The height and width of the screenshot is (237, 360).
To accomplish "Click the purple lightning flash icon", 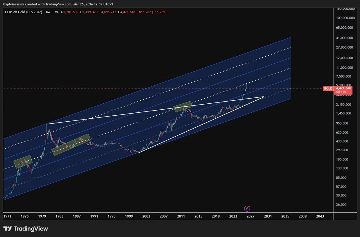I will (247, 209).
